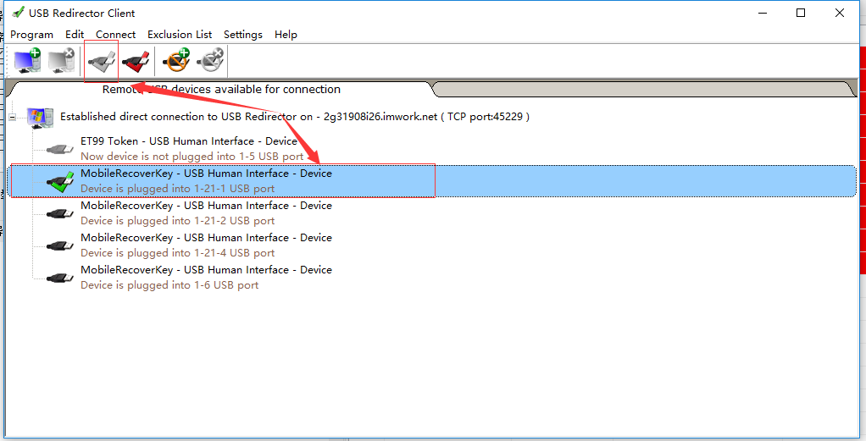This screenshot has width=866, height=441.
Task: Click the Remove USB server toolbar icon
Action: click(x=61, y=61)
